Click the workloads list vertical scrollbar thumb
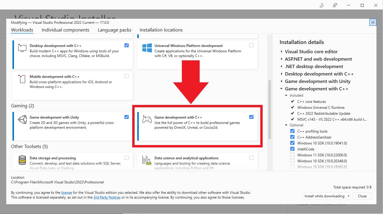 pos(269,109)
